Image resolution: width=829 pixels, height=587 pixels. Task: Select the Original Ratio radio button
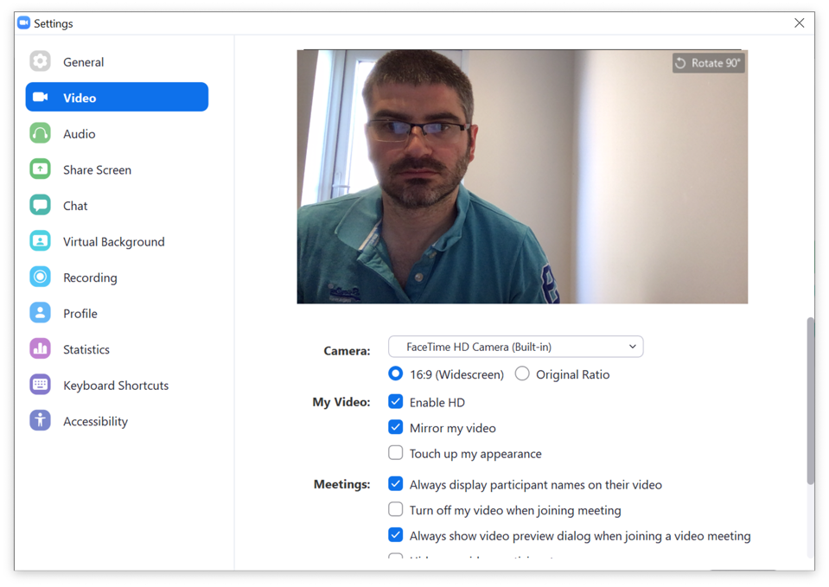(x=521, y=373)
